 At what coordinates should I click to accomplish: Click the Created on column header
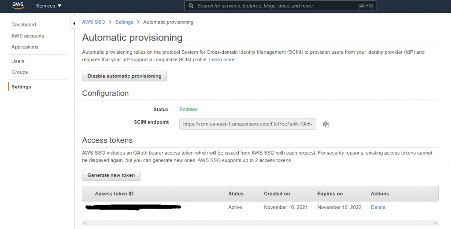277,194
